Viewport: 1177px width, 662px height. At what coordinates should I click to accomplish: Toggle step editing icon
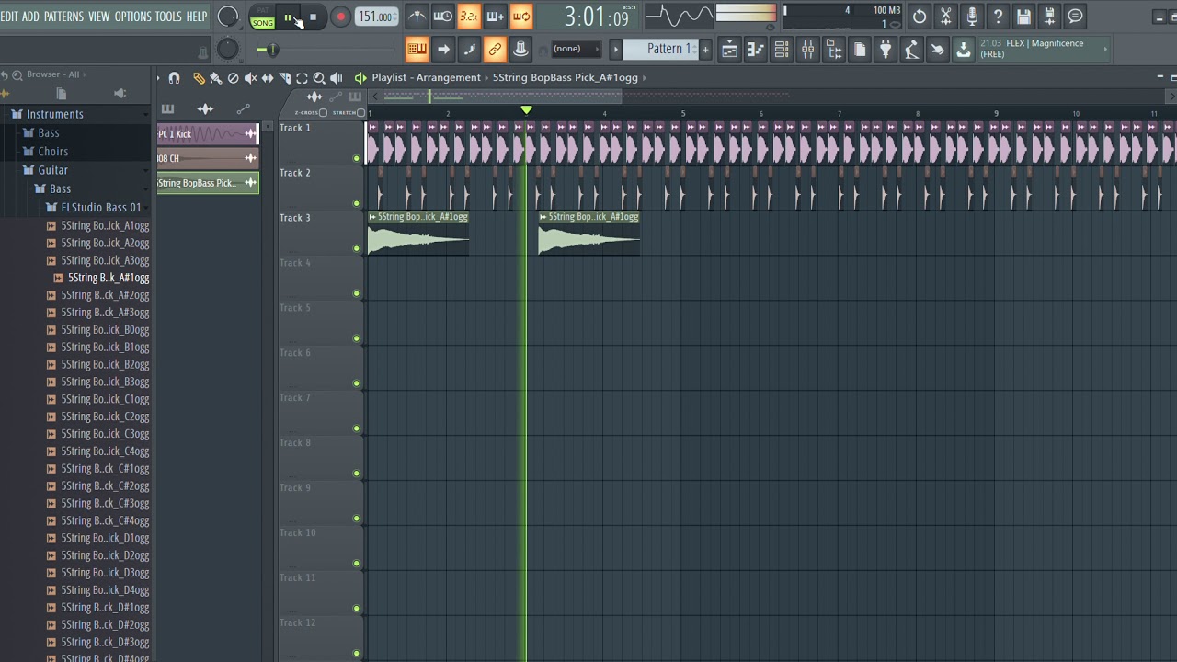[469, 50]
